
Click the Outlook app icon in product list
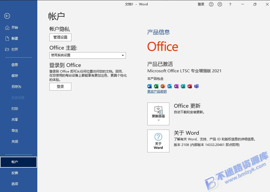pyautogui.click(x=169, y=86)
